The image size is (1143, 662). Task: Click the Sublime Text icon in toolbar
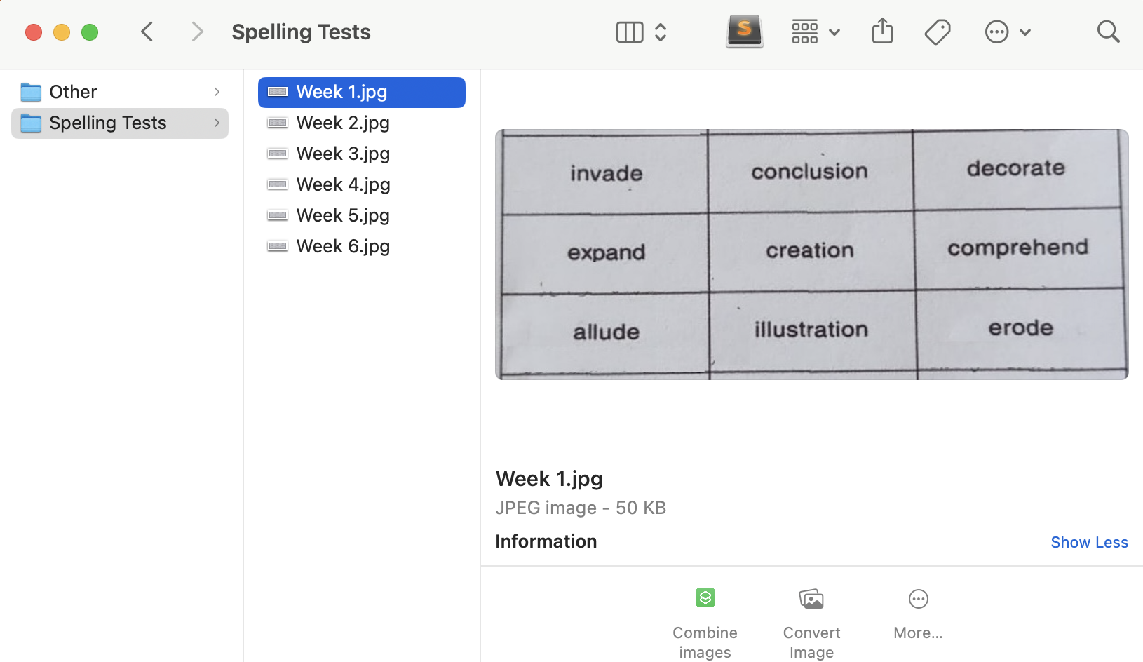(744, 32)
